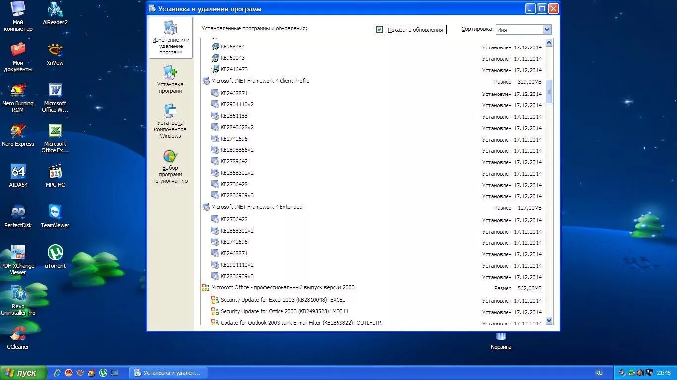
Task: Select the TeamViewer desktop shortcut
Action: 55,216
